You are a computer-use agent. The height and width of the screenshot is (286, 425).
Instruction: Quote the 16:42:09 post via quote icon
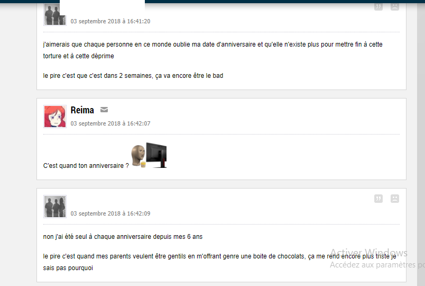point(378,199)
